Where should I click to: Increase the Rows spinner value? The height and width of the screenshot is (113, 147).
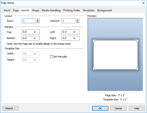point(38,20)
